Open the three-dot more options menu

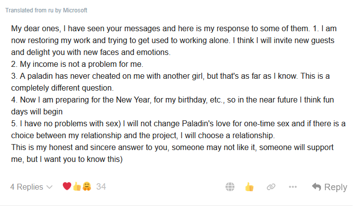293,187
